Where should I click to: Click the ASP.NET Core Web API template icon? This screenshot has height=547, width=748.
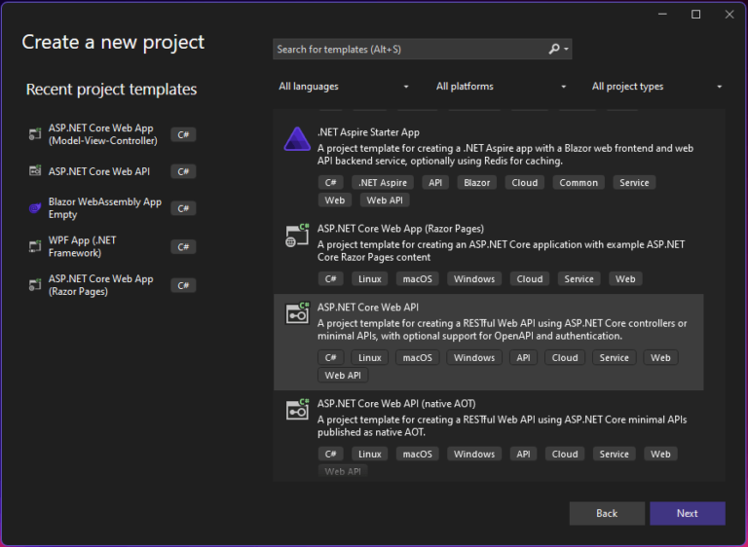click(x=297, y=313)
